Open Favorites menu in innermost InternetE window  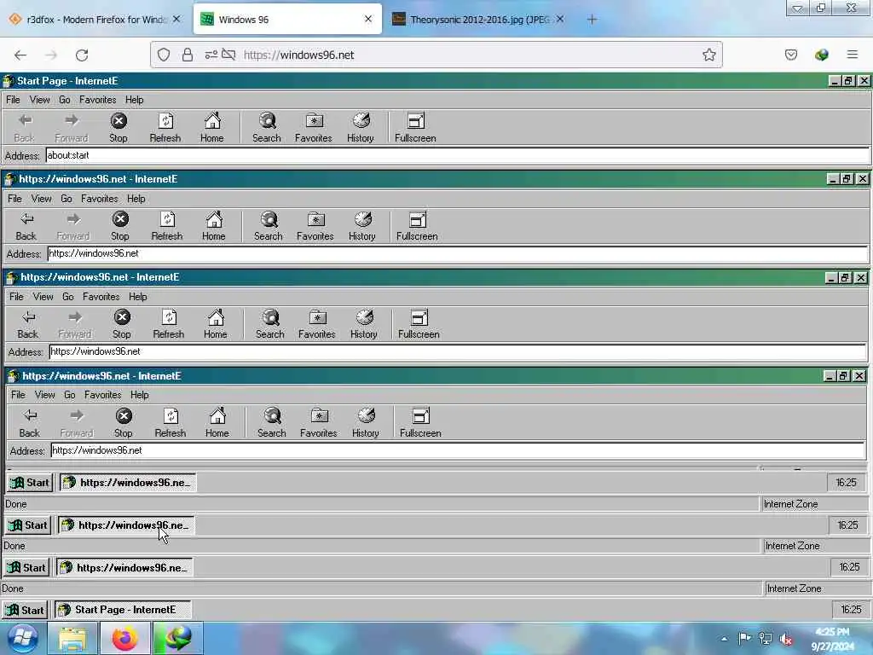click(x=102, y=395)
